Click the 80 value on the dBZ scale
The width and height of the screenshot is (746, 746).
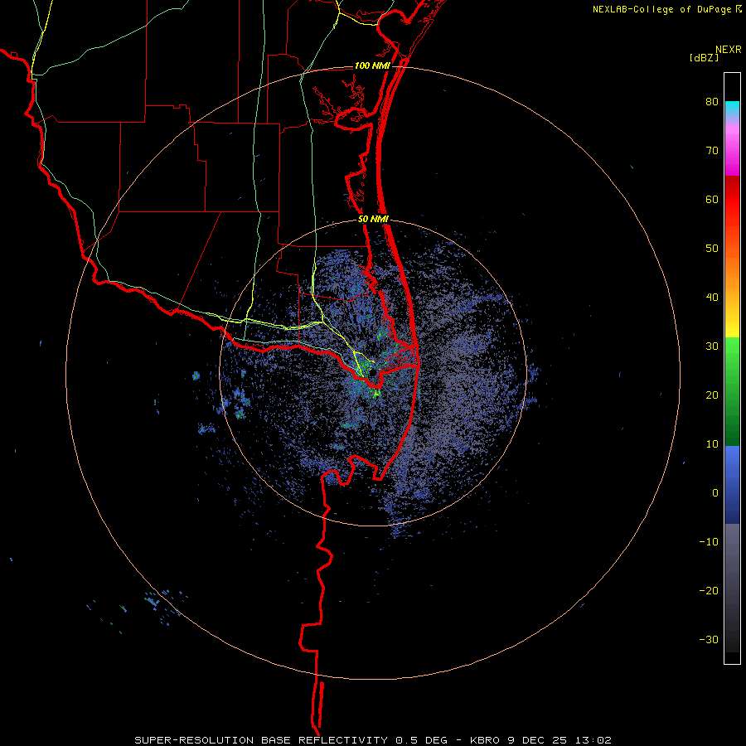coord(712,102)
